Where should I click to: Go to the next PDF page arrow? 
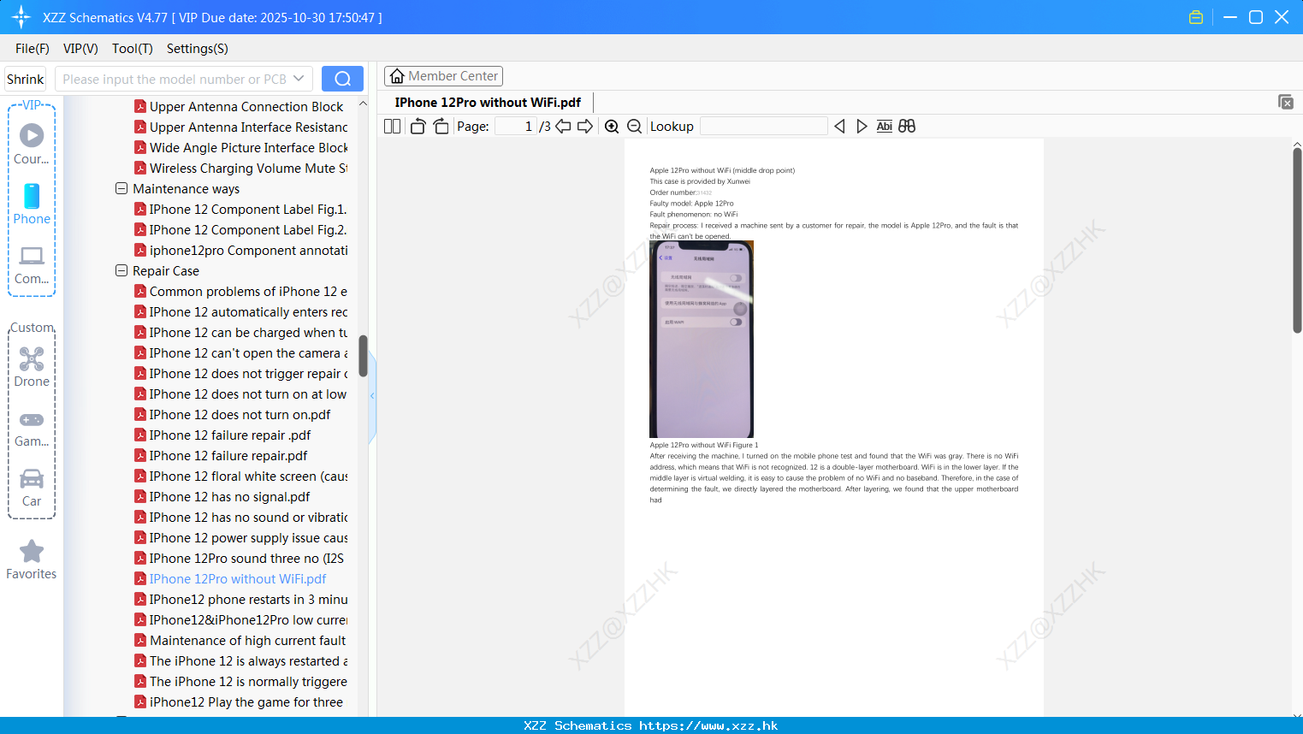pyautogui.click(x=585, y=127)
